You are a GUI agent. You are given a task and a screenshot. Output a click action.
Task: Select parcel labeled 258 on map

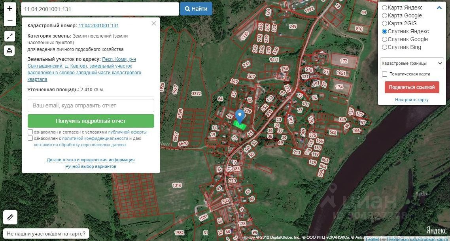click(x=284, y=69)
